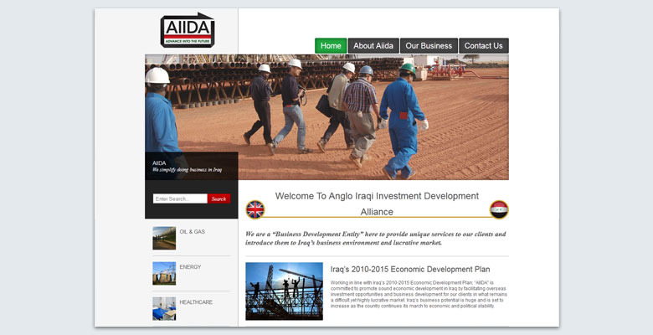Click the Iraq flag icon

click(499, 209)
